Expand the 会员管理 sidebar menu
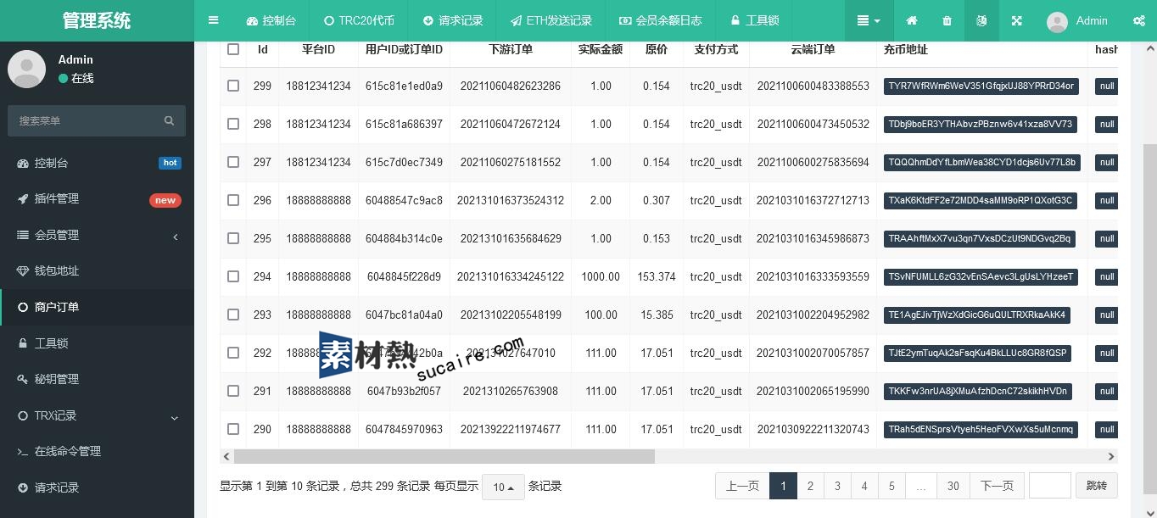Screen dimensions: 1157x518 tap(175, 236)
